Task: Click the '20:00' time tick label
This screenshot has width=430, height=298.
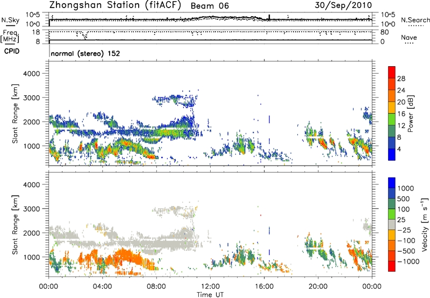Action: point(318,287)
